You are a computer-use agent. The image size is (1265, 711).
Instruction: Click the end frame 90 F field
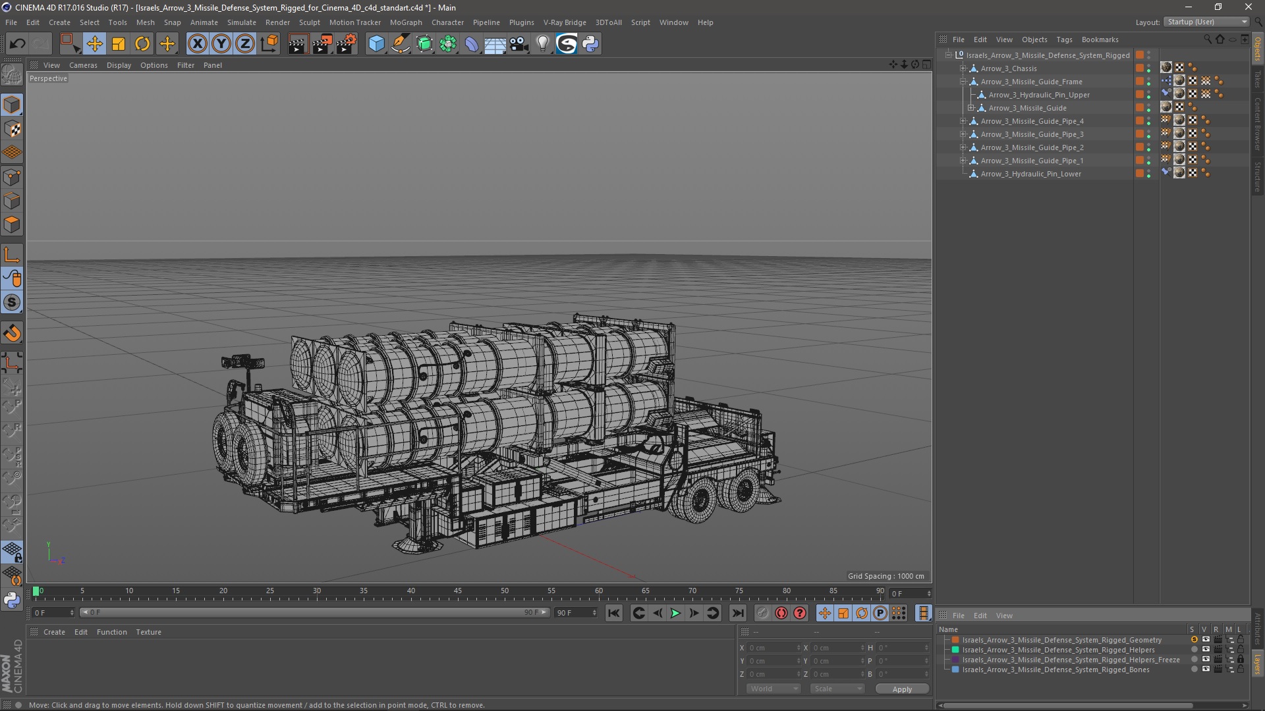point(576,613)
